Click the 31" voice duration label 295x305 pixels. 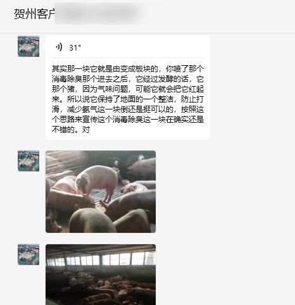[x=75, y=47]
